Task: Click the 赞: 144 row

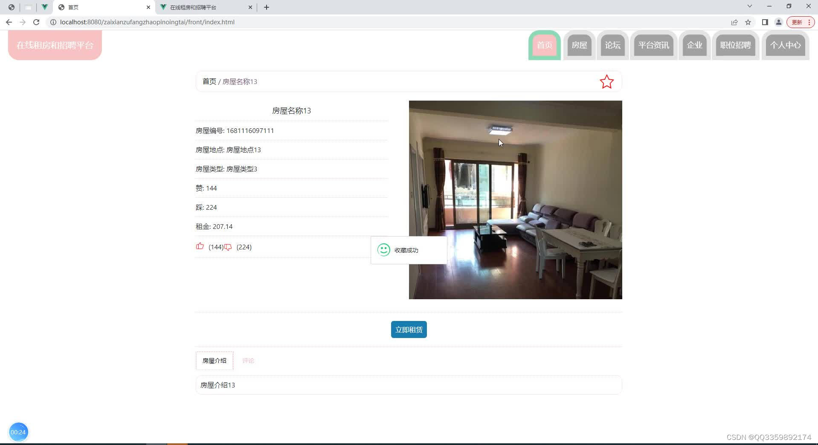Action: (x=292, y=188)
